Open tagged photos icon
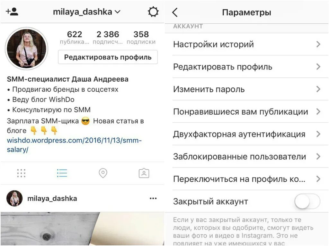 [x=144, y=173]
